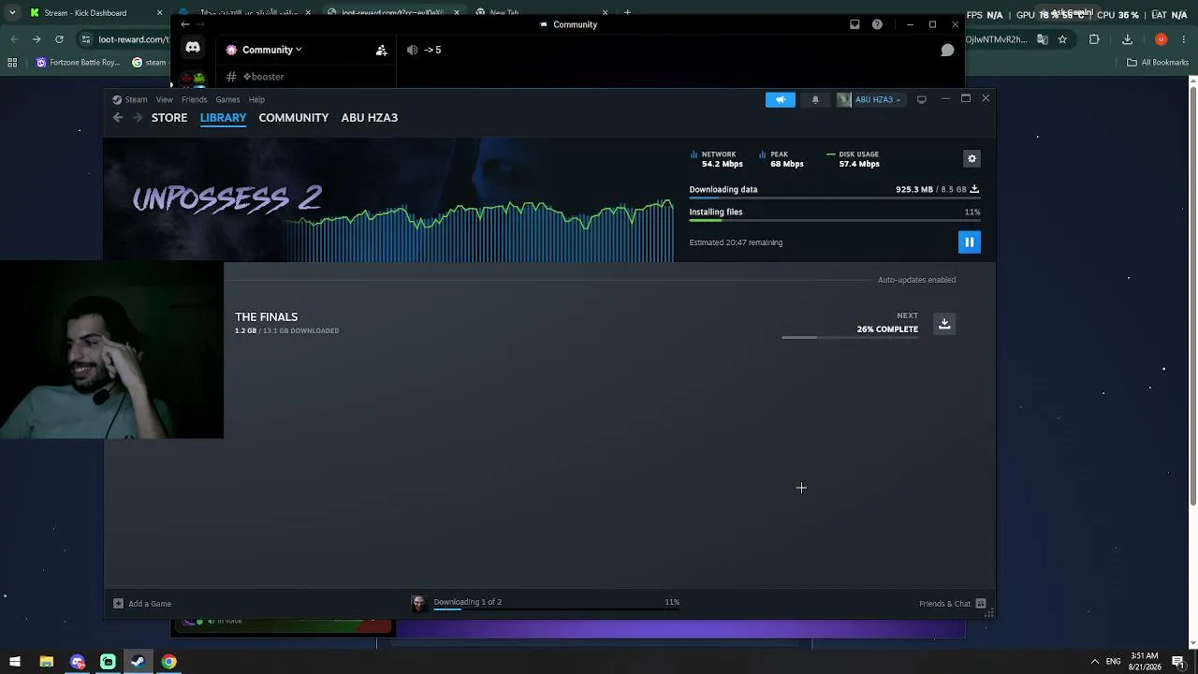1198x674 pixels.
Task: Open Steam notifications bell
Action: click(815, 99)
